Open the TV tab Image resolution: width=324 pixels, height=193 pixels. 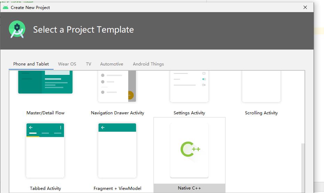88,64
